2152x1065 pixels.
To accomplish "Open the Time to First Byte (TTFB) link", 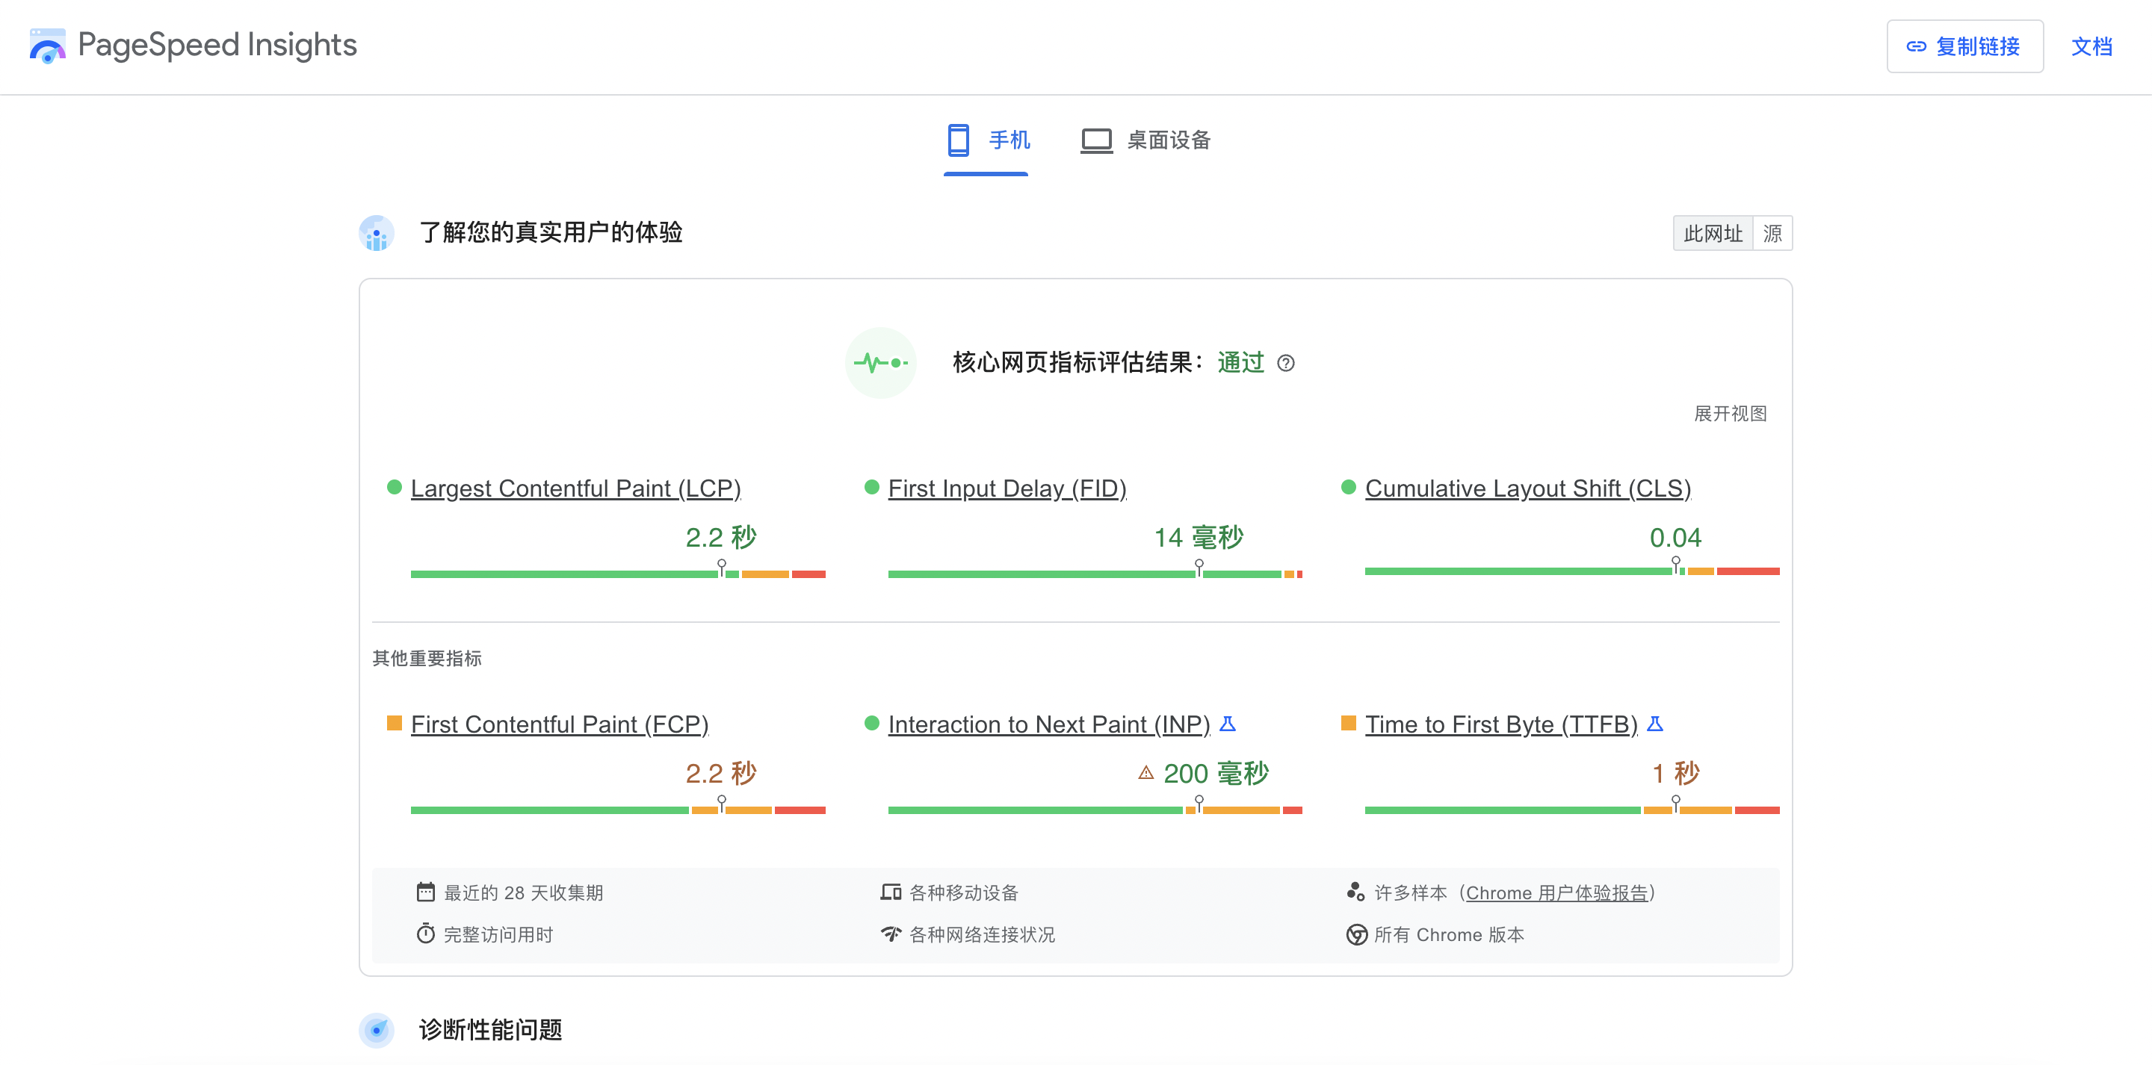I will (1500, 724).
